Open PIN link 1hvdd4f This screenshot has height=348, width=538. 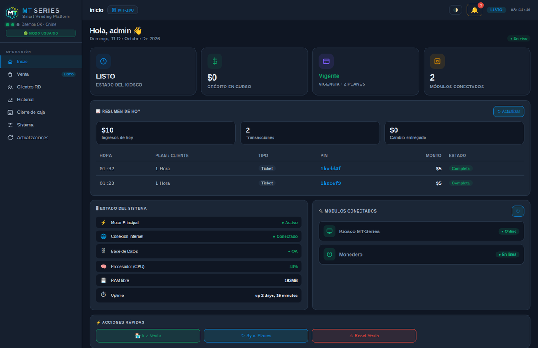(x=331, y=169)
